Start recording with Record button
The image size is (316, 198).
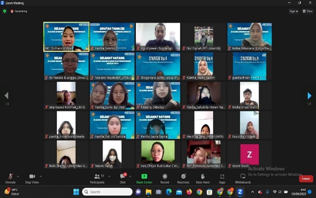point(165,178)
